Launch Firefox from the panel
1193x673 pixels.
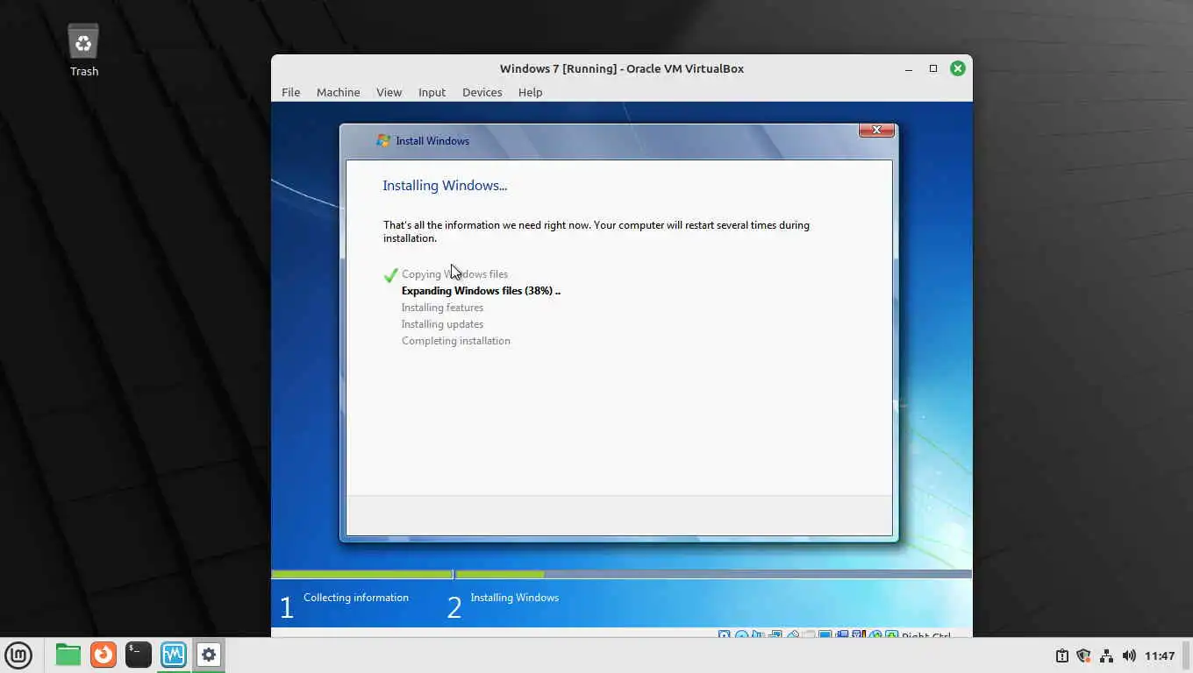tap(104, 655)
